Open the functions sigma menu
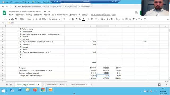The width and height of the screenshot is (170, 95). coord(139,19)
